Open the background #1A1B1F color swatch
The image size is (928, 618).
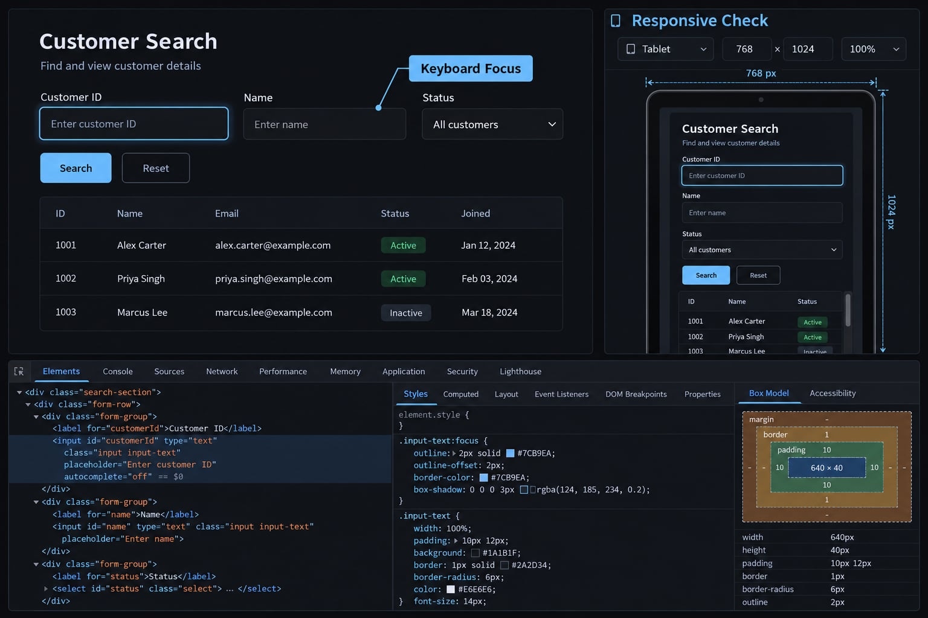click(475, 553)
